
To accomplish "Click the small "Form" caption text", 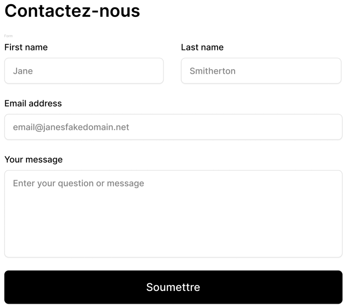I will 8,36.
